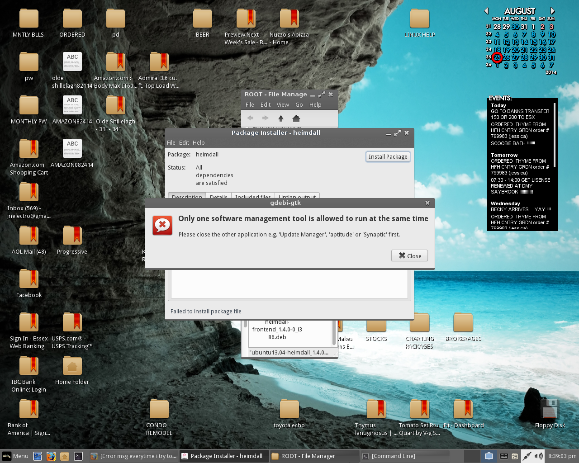Open Progressive bookmark on desktop
This screenshot has height=463, width=579.
[x=72, y=240]
